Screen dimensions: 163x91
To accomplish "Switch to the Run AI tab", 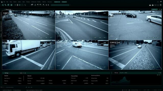I will tap(122, 73).
